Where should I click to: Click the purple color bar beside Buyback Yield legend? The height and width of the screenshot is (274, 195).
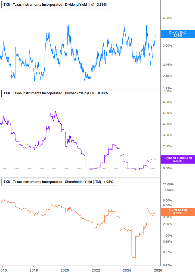[2, 93]
